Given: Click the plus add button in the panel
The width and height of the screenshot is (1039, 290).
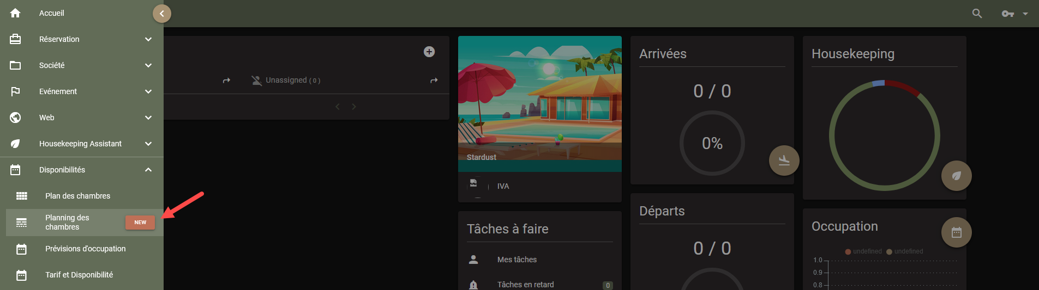Looking at the screenshot, I should pyautogui.click(x=429, y=52).
